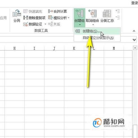Click the hide detail minus icon
This screenshot has width=138, height=138.
click(x=117, y=17)
